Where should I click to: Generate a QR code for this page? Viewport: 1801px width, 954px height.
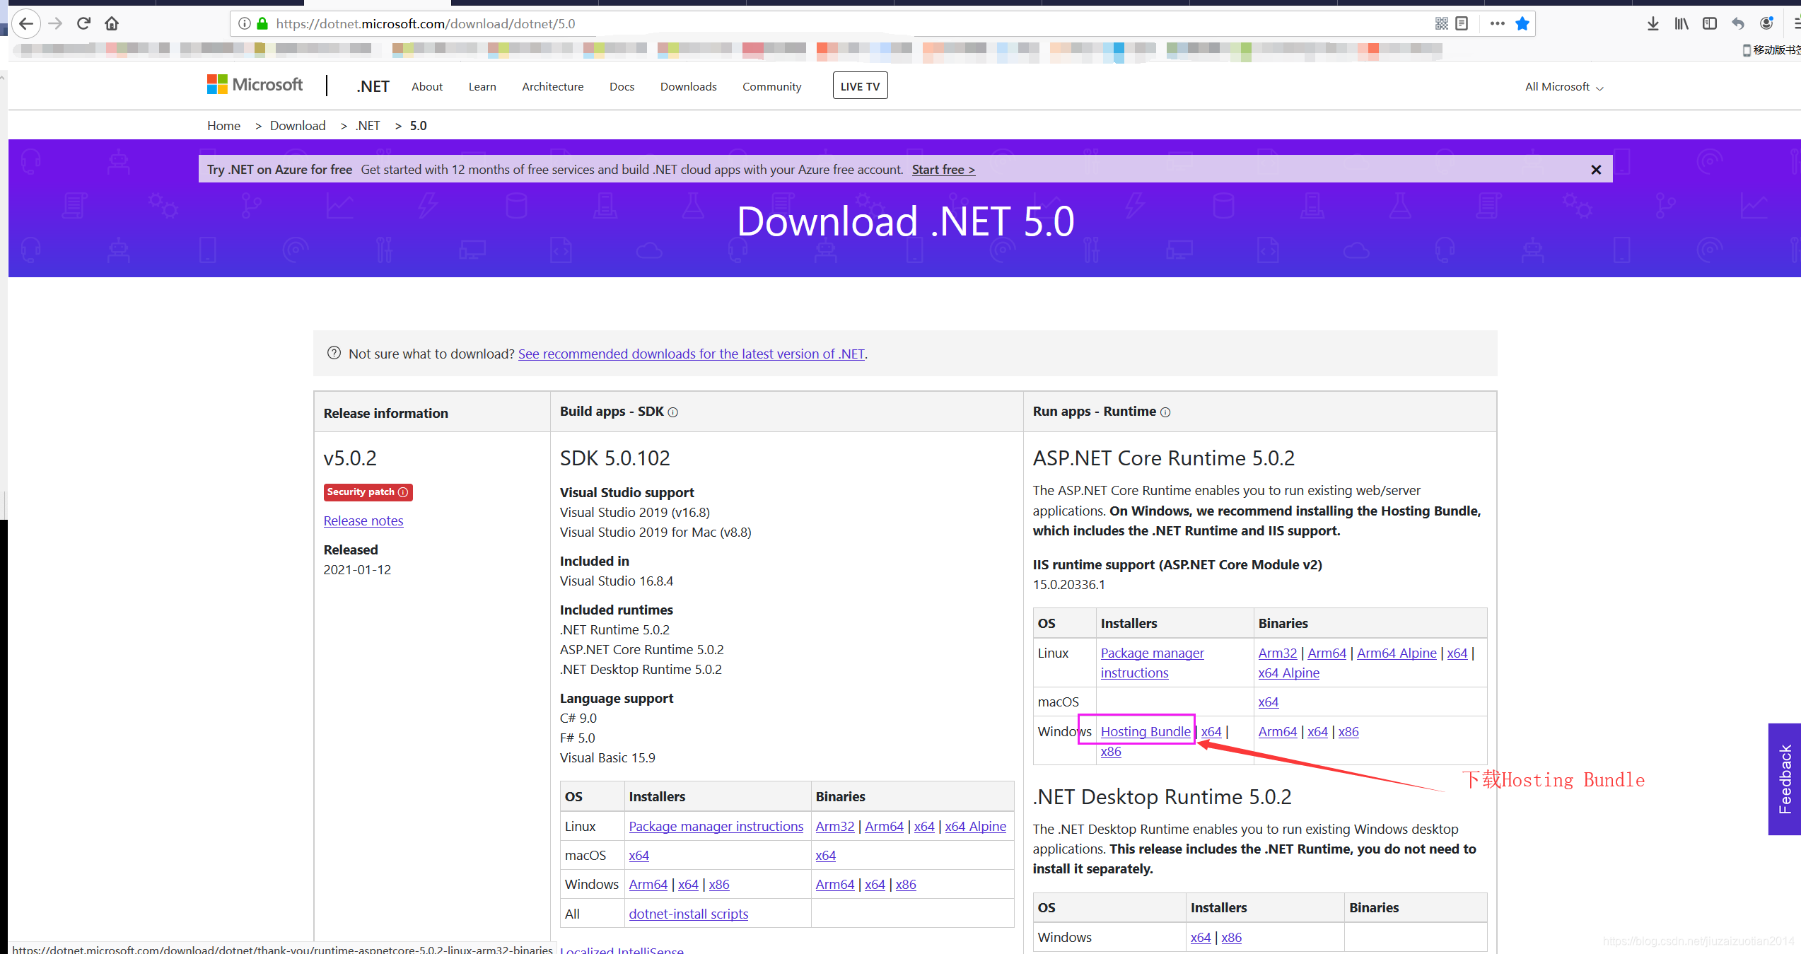(x=1440, y=23)
